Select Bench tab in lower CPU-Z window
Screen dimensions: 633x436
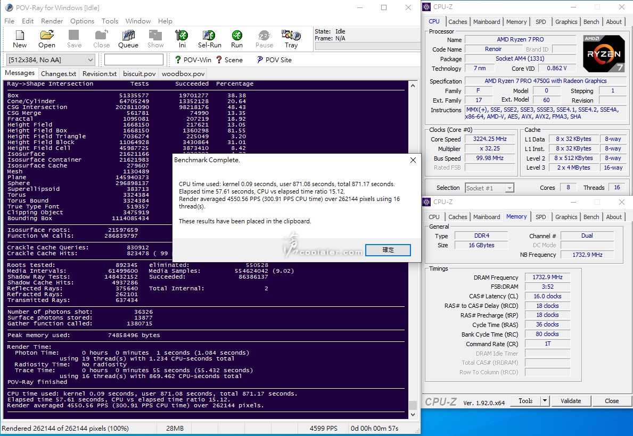pyautogui.click(x=591, y=217)
